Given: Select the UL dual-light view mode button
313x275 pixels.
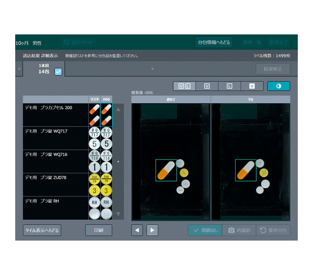Looking at the screenshot, I should 185,86.
